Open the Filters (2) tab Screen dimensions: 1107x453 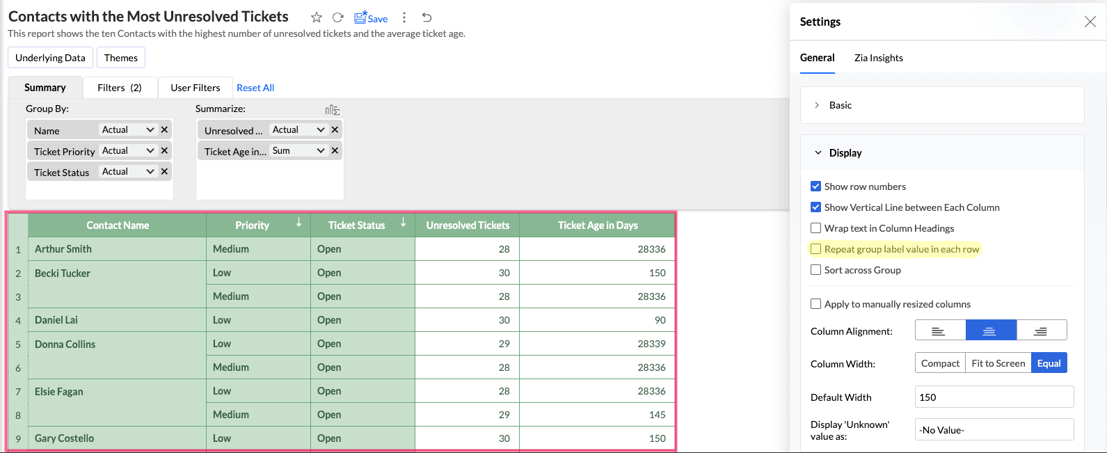(x=120, y=88)
